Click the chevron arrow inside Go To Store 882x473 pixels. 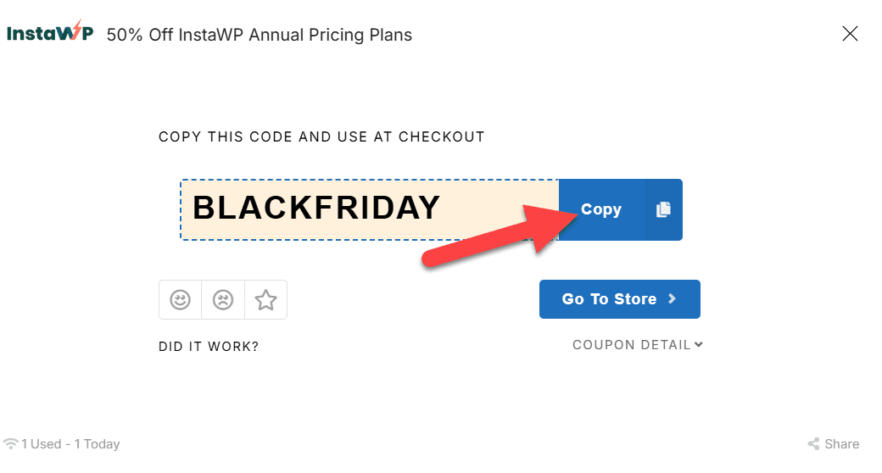click(x=672, y=298)
